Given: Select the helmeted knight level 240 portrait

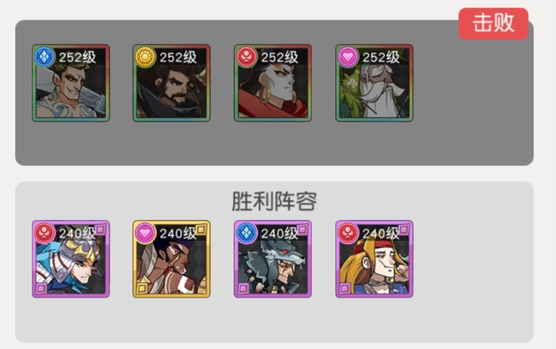Looking at the screenshot, I should 71,259.
